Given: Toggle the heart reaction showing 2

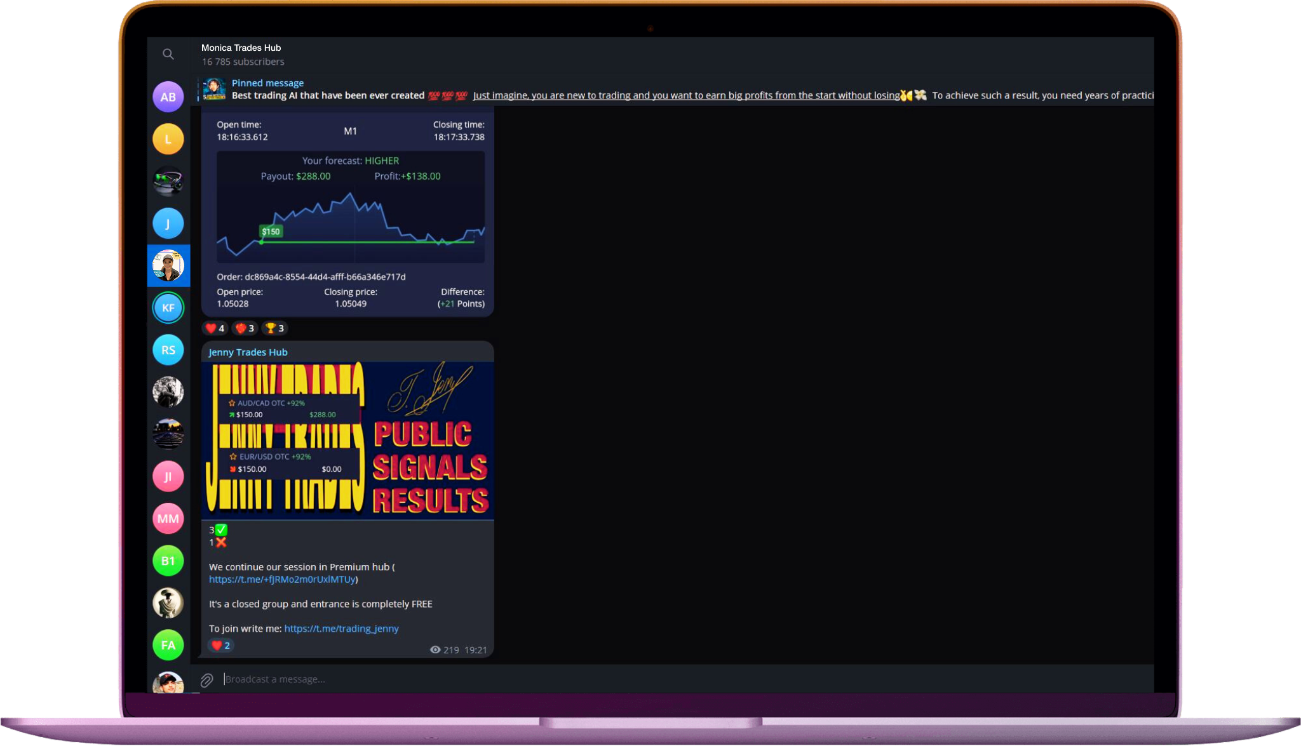Looking at the screenshot, I should click(220, 646).
